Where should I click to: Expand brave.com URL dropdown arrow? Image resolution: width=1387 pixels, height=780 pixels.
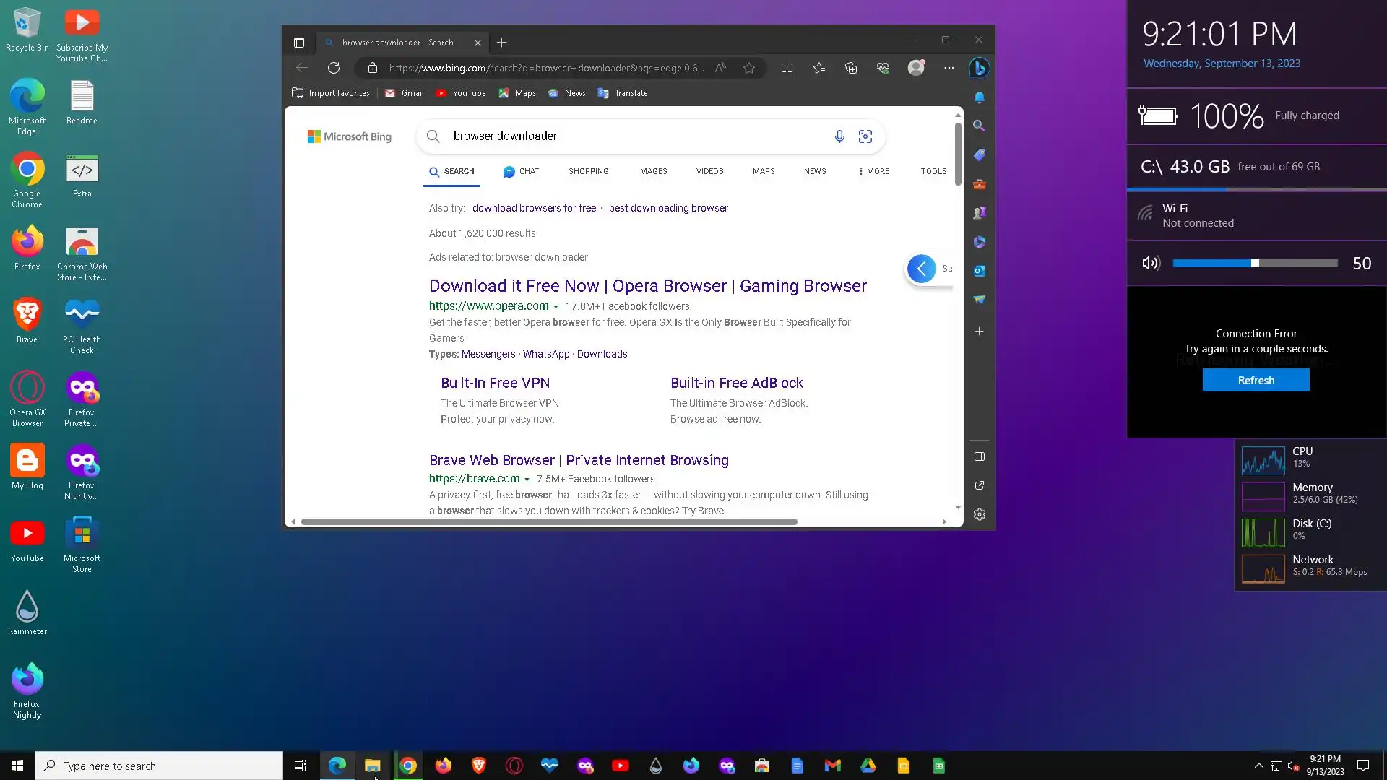[x=527, y=480]
